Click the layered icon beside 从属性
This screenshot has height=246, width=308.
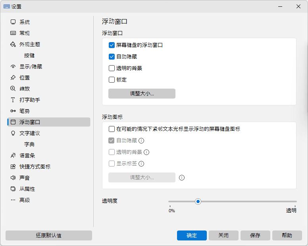13,189
